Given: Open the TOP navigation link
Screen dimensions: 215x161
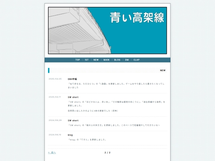Looking at the screenshot, I should [x=78, y=60].
